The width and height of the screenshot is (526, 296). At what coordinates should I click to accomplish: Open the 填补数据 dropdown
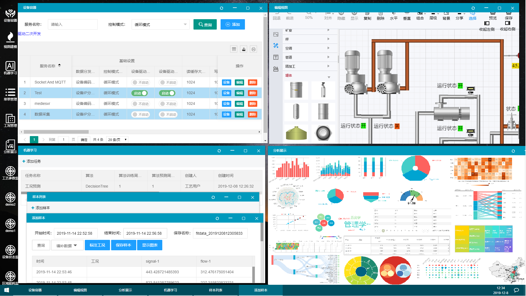pyautogui.click(x=67, y=245)
